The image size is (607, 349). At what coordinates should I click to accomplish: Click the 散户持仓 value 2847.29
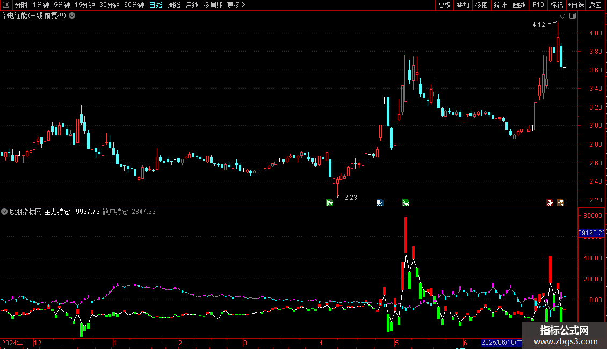[143, 212]
